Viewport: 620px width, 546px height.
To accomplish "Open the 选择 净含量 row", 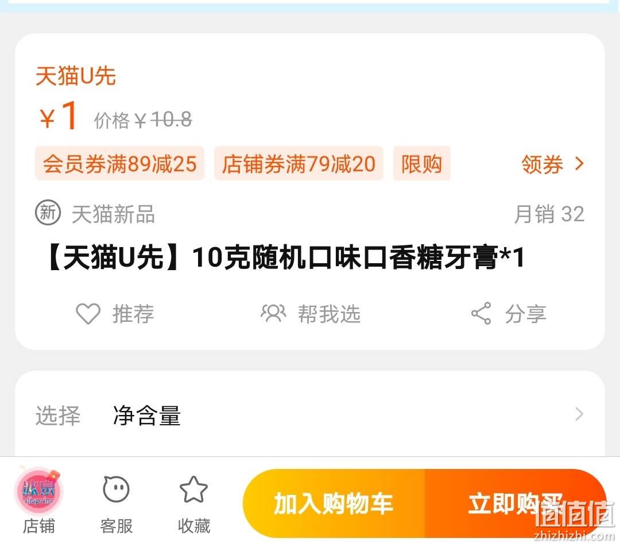I will 310,414.
